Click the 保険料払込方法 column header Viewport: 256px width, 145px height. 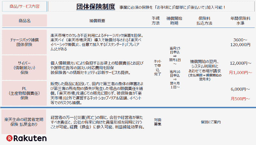(204, 21)
